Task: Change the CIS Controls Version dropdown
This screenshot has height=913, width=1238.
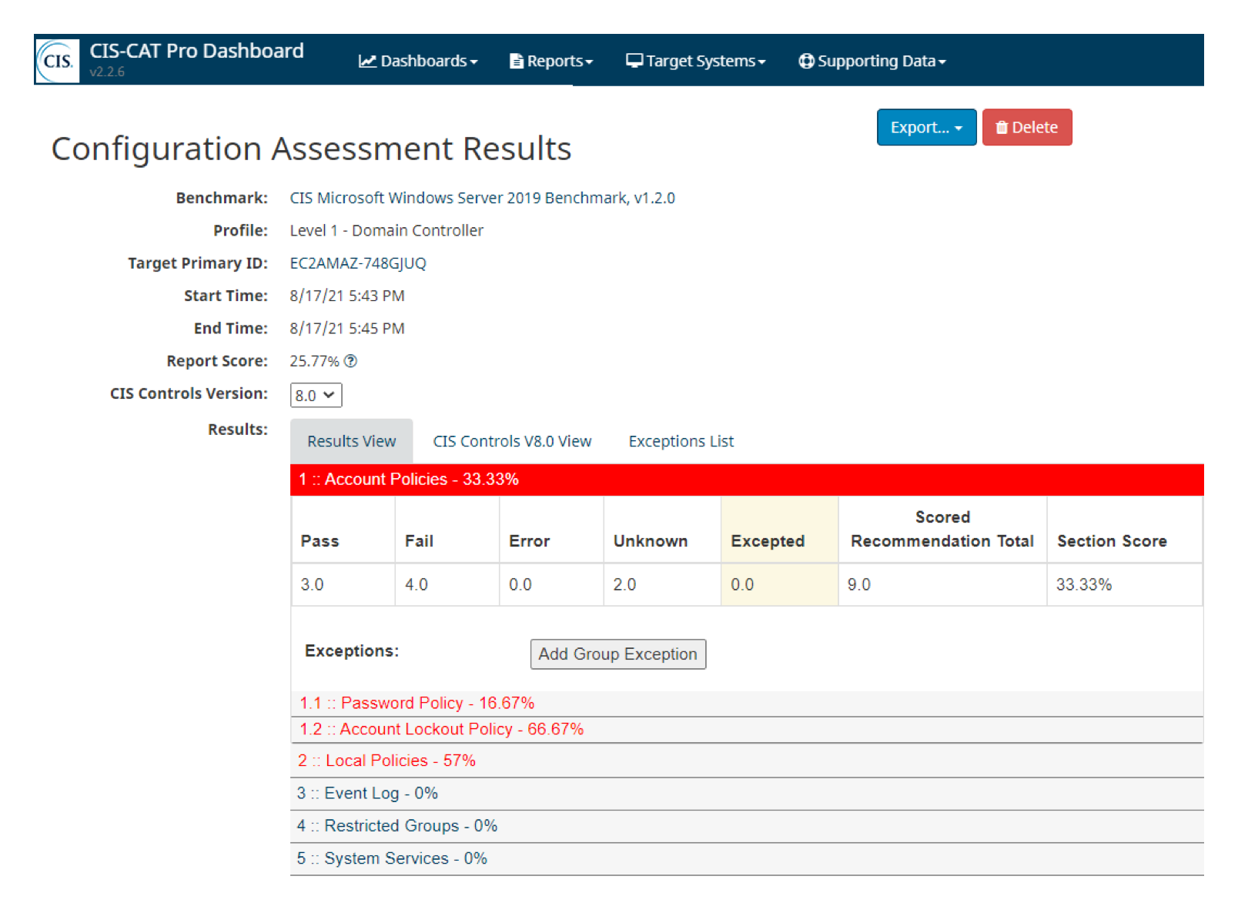Action: click(316, 395)
